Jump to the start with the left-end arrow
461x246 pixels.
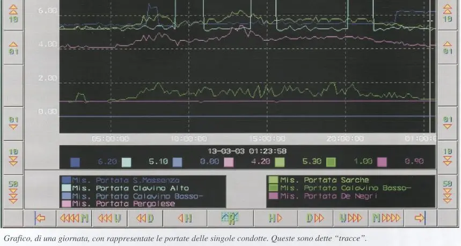[40, 218]
